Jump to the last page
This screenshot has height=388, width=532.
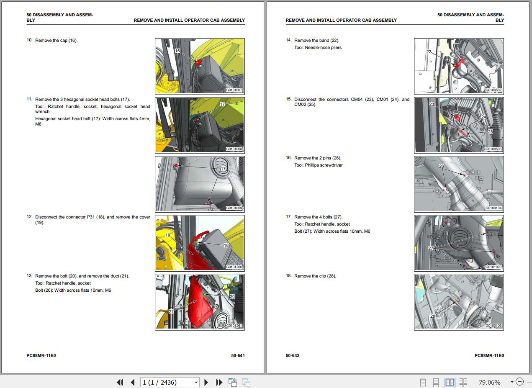pyautogui.click(x=219, y=382)
